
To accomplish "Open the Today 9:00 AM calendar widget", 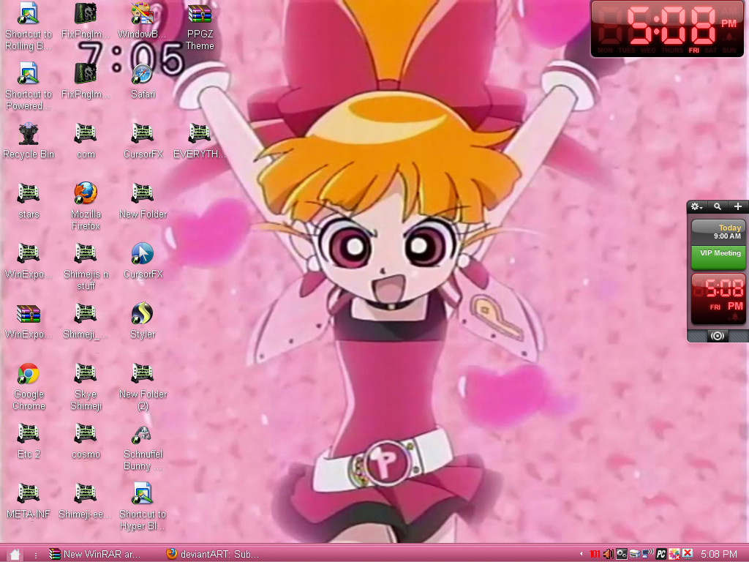I will (718, 232).
